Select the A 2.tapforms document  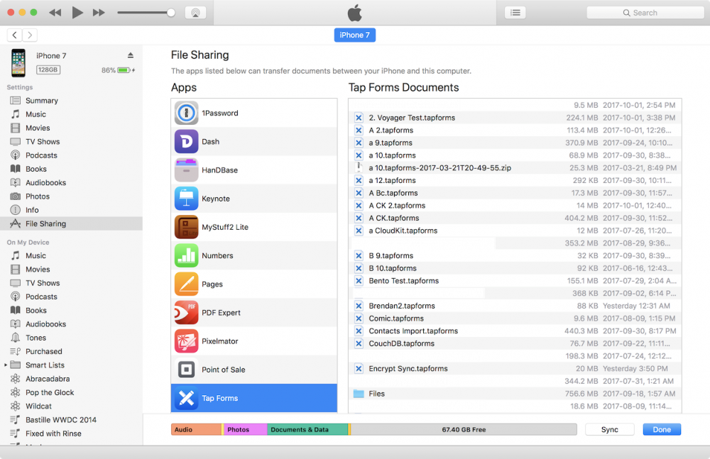click(x=515, y=131)
